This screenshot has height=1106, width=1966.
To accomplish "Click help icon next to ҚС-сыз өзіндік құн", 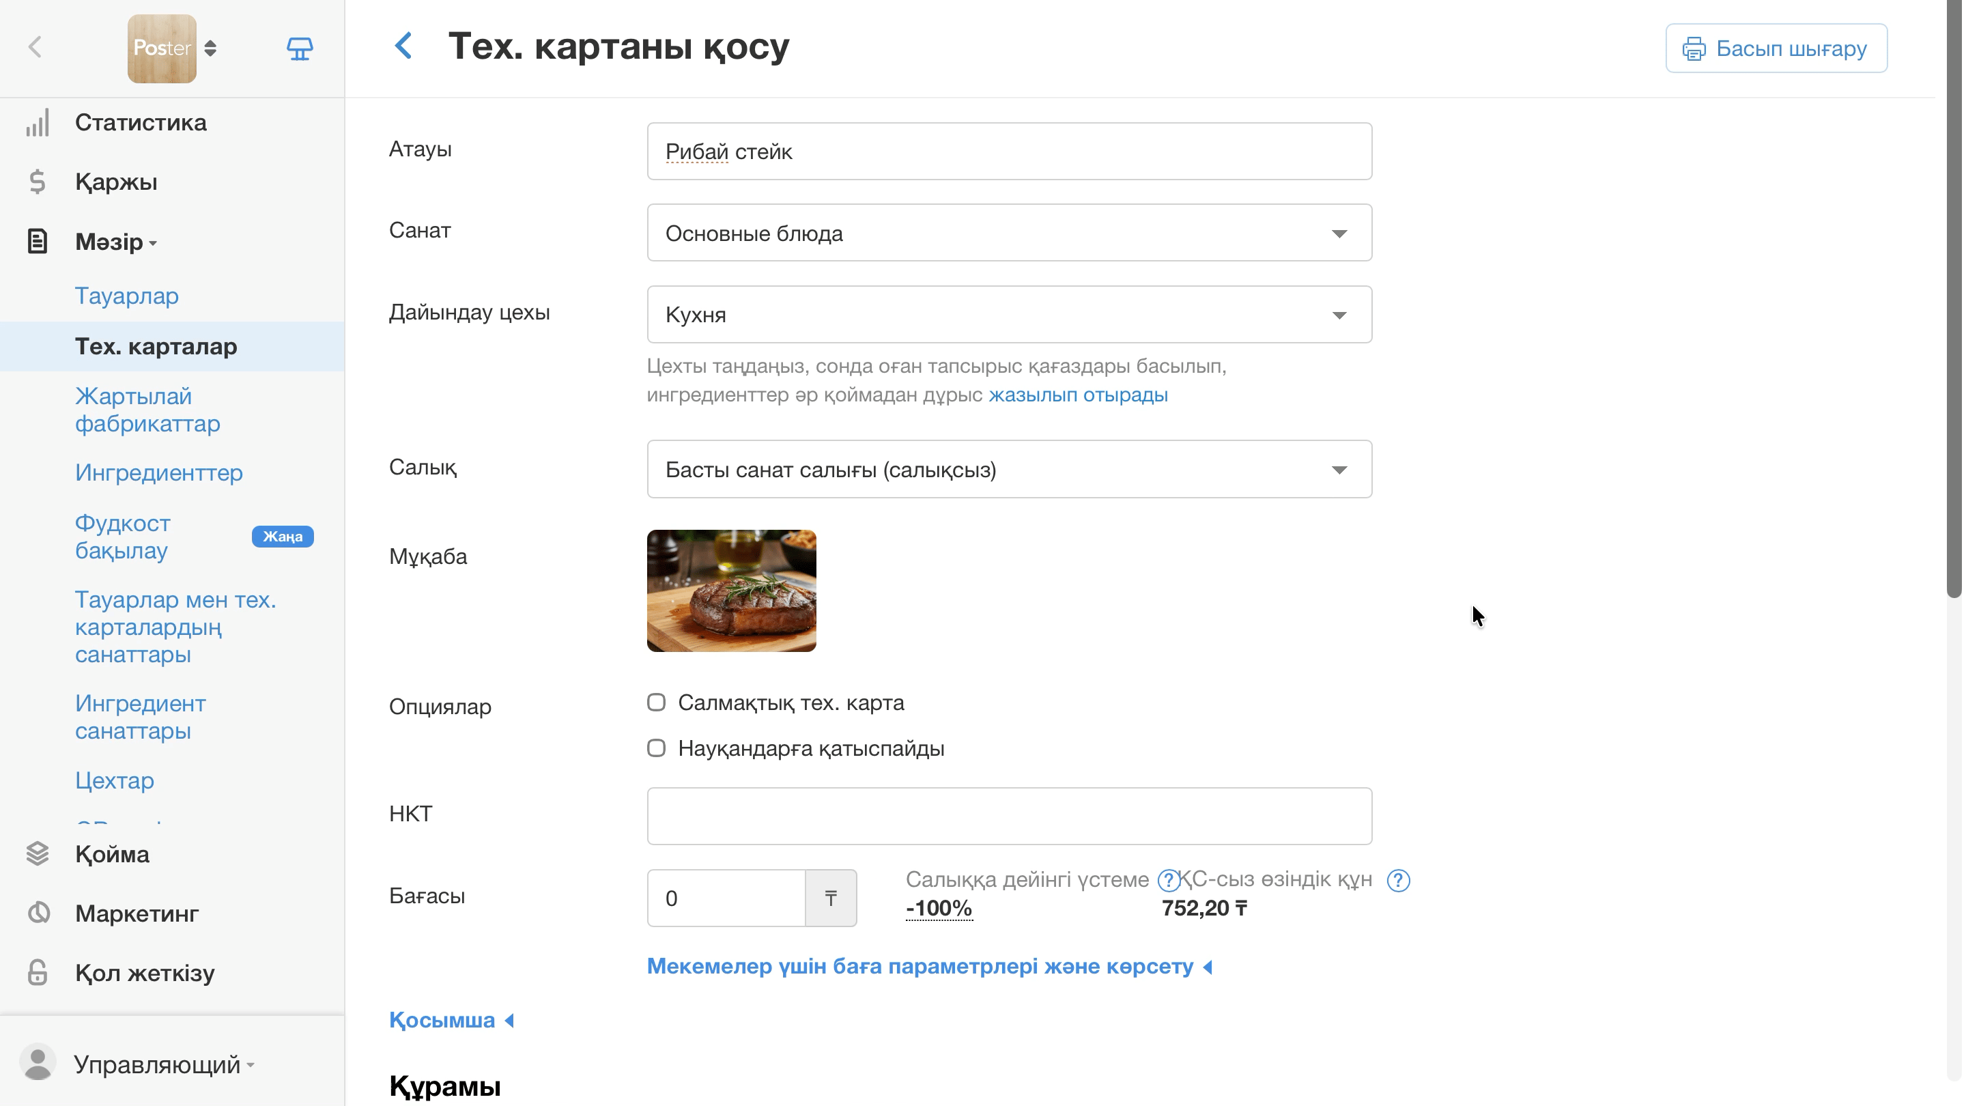I will pyautogui.click(x=1398, y=880).
